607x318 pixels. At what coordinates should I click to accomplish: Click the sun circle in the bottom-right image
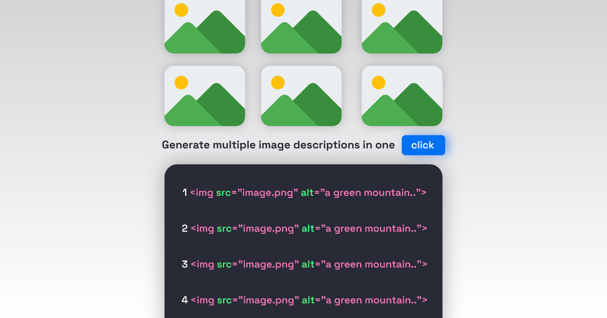(x=378, y=82)
